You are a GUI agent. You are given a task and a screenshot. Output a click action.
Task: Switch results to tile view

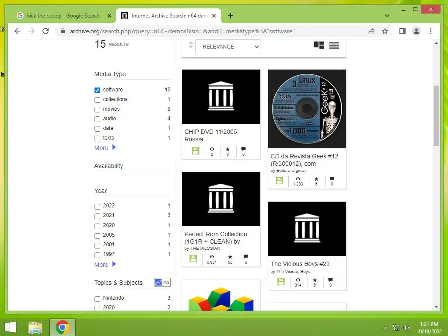(319, 45)
